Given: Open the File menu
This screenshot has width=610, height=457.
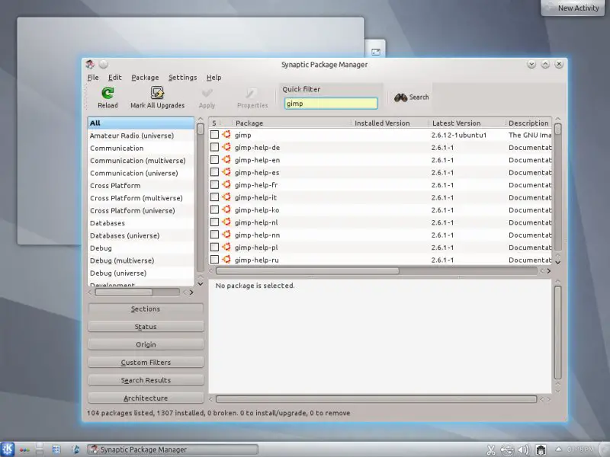Looking at the screenshot, I should point(93,78).
